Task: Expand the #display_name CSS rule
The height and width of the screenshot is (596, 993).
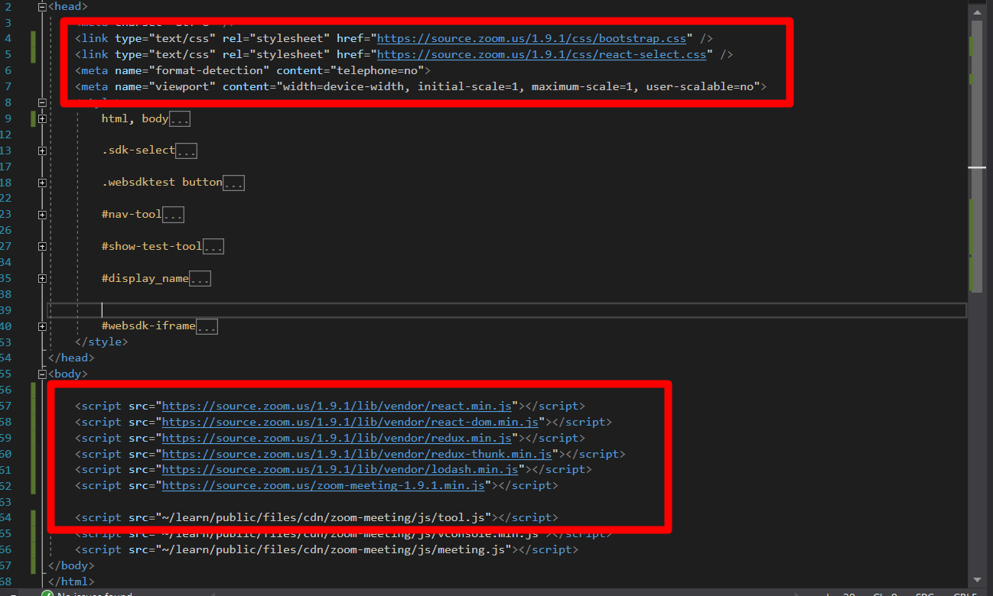Action: coord(42,279)
